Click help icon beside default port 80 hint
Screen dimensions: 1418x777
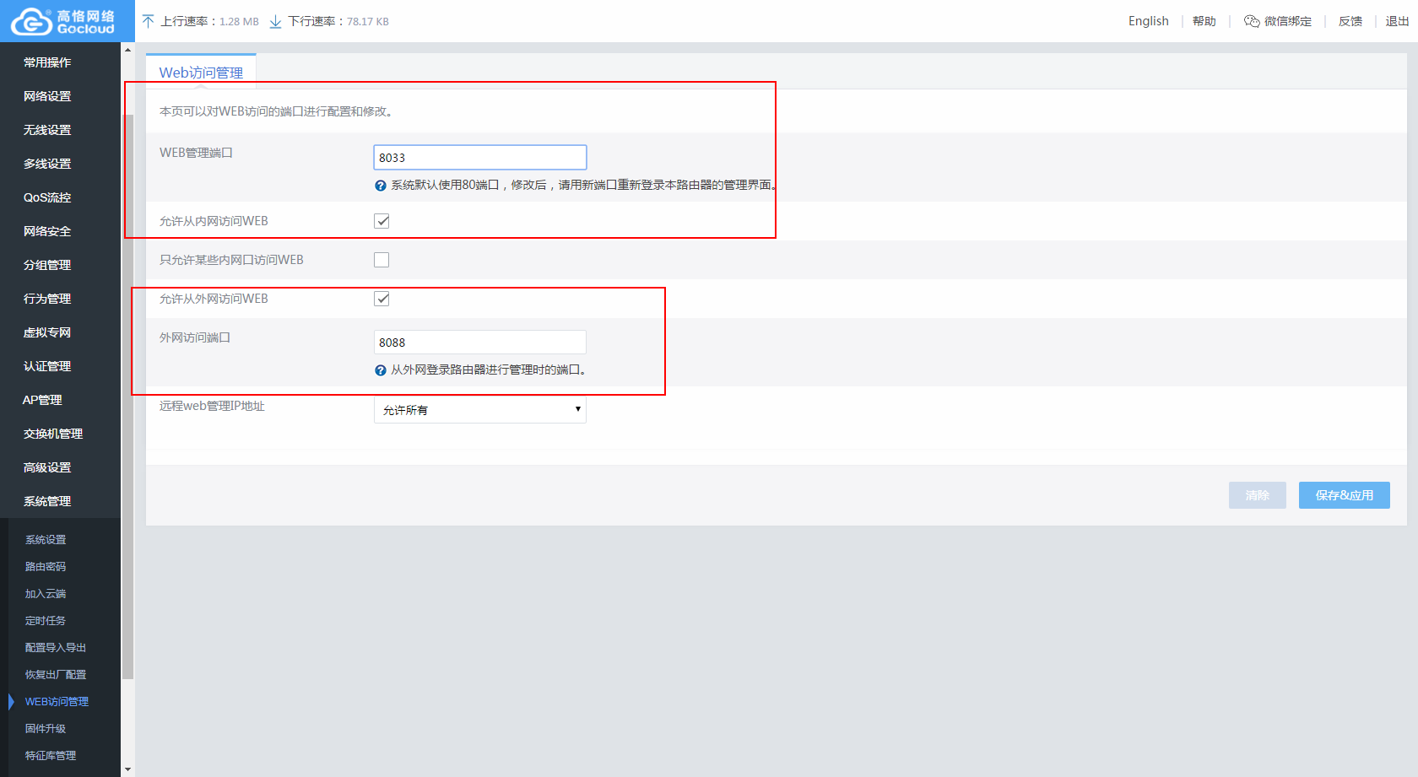[x=381, y=186]
